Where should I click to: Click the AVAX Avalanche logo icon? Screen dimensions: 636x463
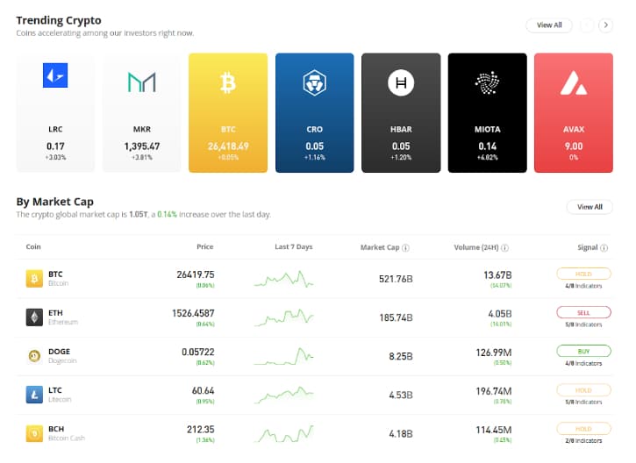(574, 82)
